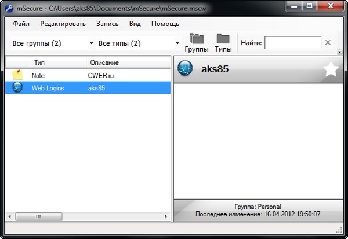Screen dimensions: 348x239
Task: Click the Группа: Personal label
Action: tap(258, 207)
